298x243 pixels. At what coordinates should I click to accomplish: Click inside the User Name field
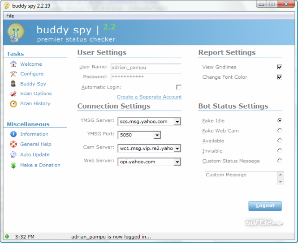coord(145,67)
